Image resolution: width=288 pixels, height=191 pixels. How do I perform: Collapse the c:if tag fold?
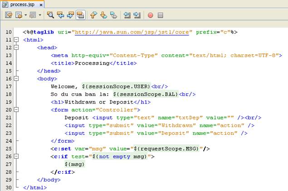coord(16,156)
